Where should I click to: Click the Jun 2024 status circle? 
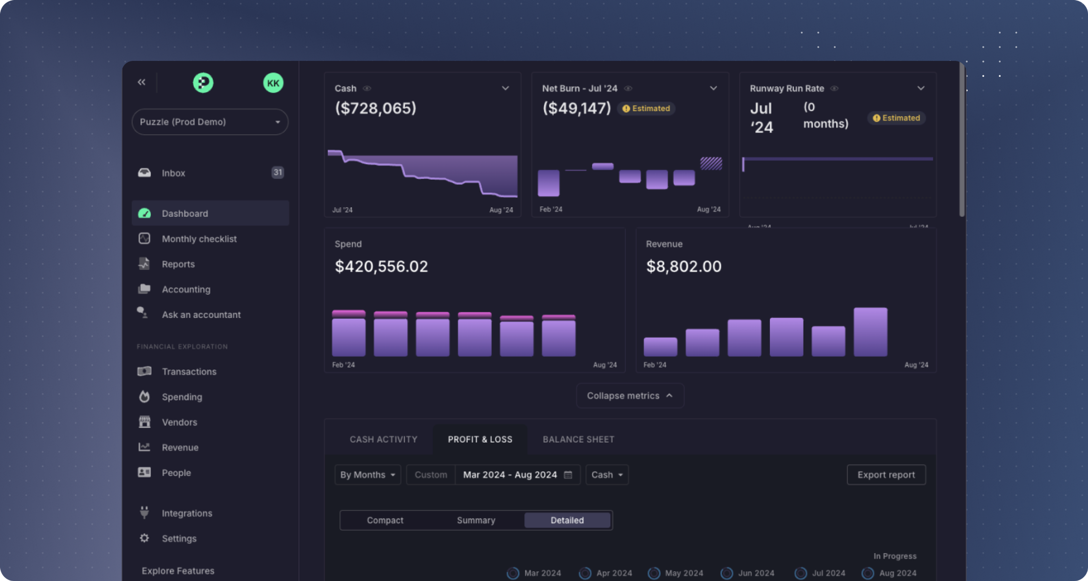pyautogui.click(x=726, y=573)
